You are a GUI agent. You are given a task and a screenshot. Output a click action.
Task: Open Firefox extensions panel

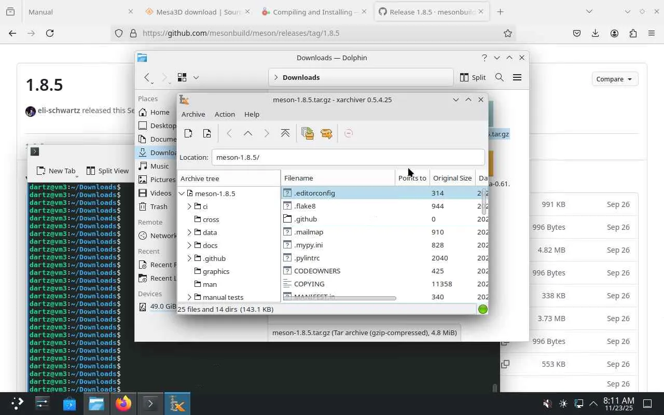(x=633, y=33)
